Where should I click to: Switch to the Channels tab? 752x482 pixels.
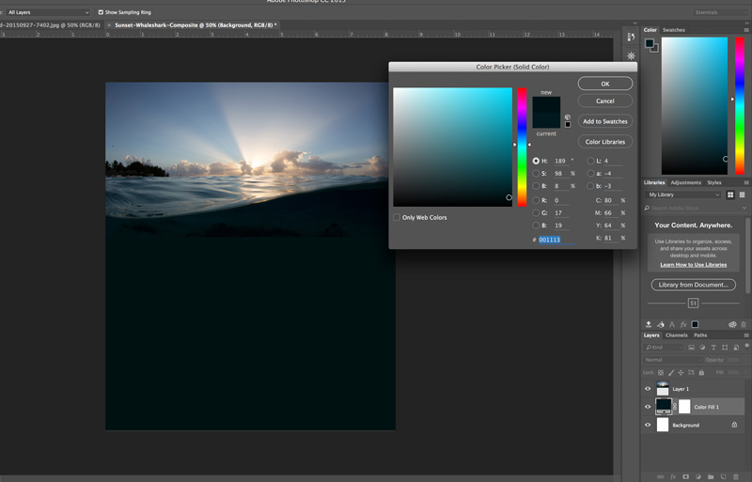pyautogui.click(x=677, y=335)
